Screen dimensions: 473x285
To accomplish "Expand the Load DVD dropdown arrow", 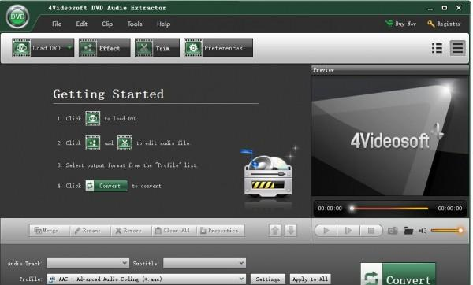I will coord(69,47).
